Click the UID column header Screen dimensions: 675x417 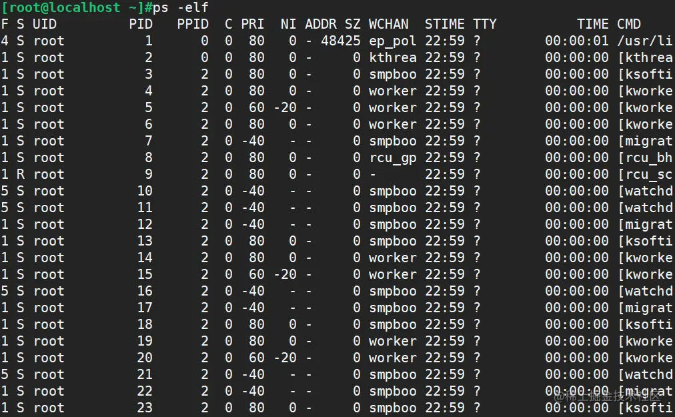pos(45,24)
